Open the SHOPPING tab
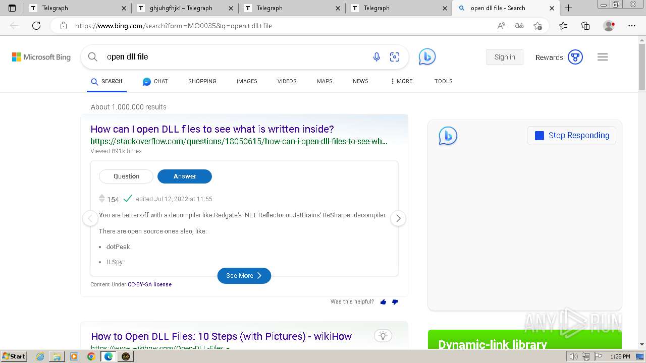This screenshot has height=363, width=646. 202,81
